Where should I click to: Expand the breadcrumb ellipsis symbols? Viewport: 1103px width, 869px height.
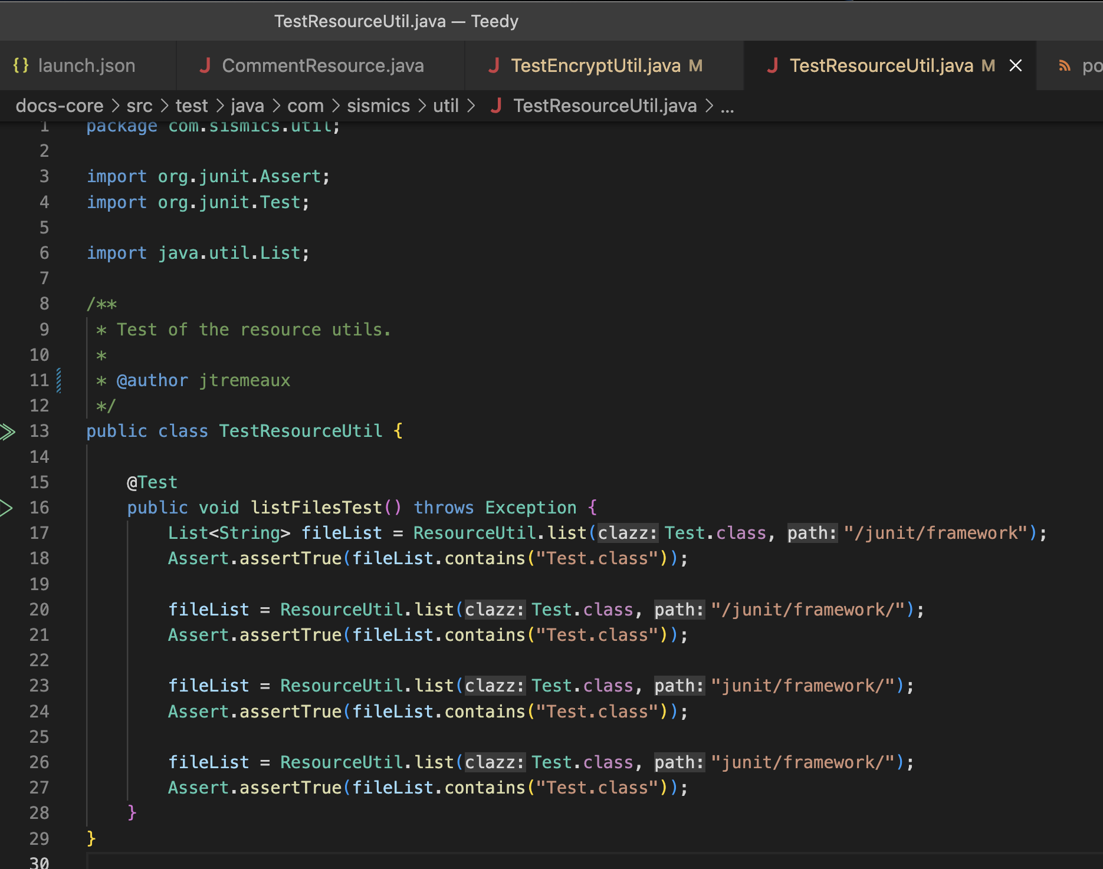tap(727, 107)
